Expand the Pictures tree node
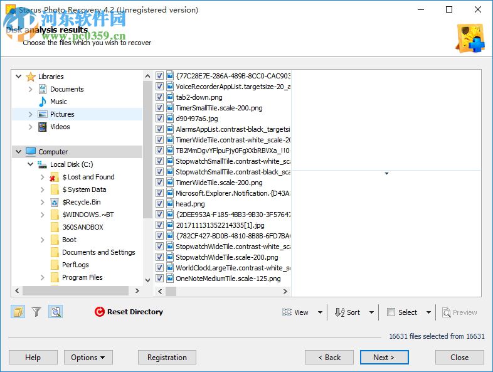The height and width of the screenshot is (372, 493). [31, 114]
